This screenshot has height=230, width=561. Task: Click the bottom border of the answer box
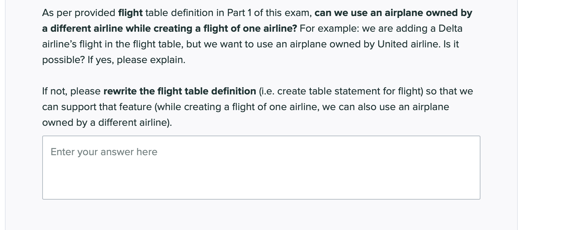click(261, 198)
